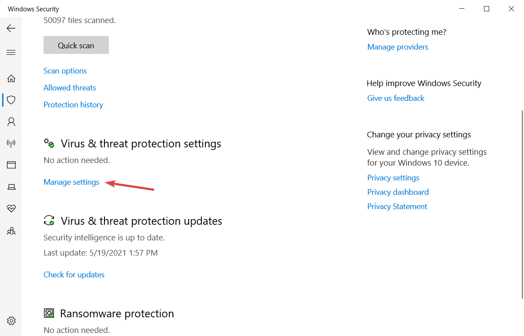The height and width of the screenshot is (336, 524).
Task: Open Manage providers link
Action: tap(398, 47)
